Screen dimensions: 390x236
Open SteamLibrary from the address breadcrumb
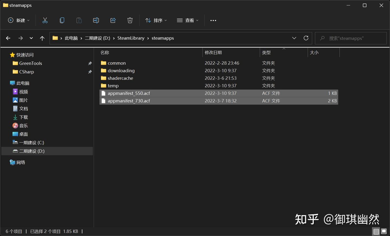131,38
